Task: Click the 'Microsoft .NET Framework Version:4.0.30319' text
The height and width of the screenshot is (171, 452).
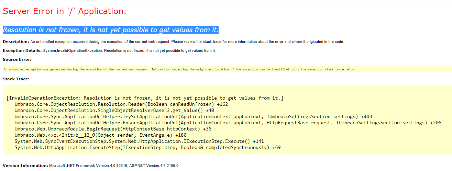Action: click(x=88, y=166)
